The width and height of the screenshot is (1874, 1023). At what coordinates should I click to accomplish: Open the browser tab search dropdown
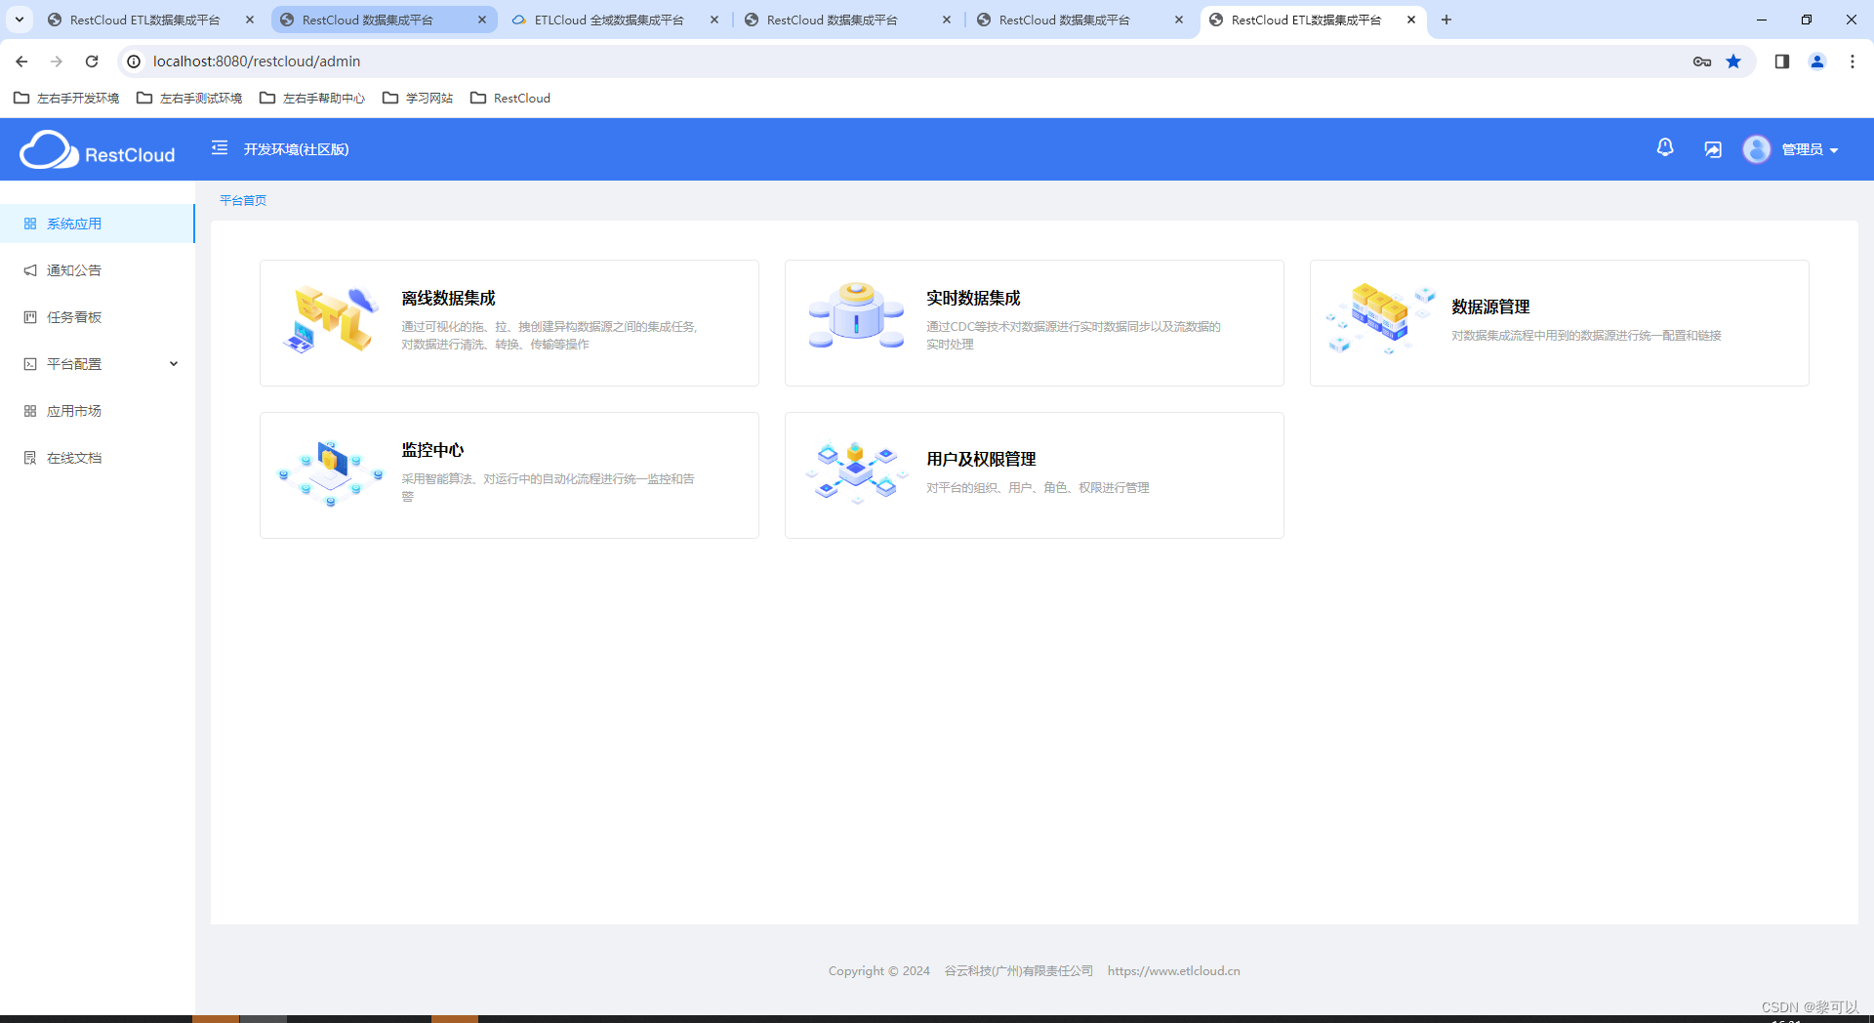click(19, 20)
